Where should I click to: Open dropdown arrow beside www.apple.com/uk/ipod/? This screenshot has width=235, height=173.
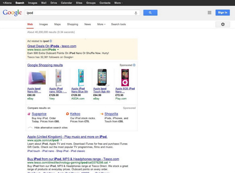pos(61,140)
